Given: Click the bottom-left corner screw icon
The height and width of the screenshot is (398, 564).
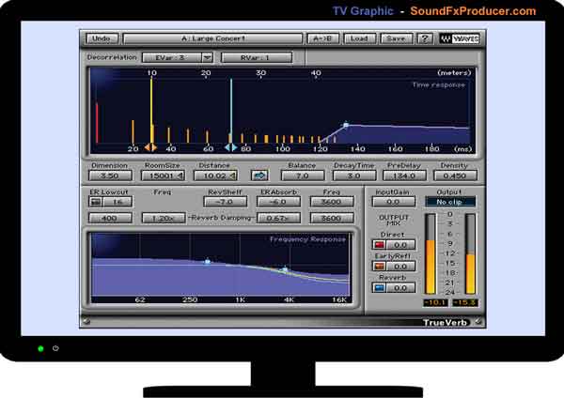Looking at the screenshot, I should click(86, 321).
